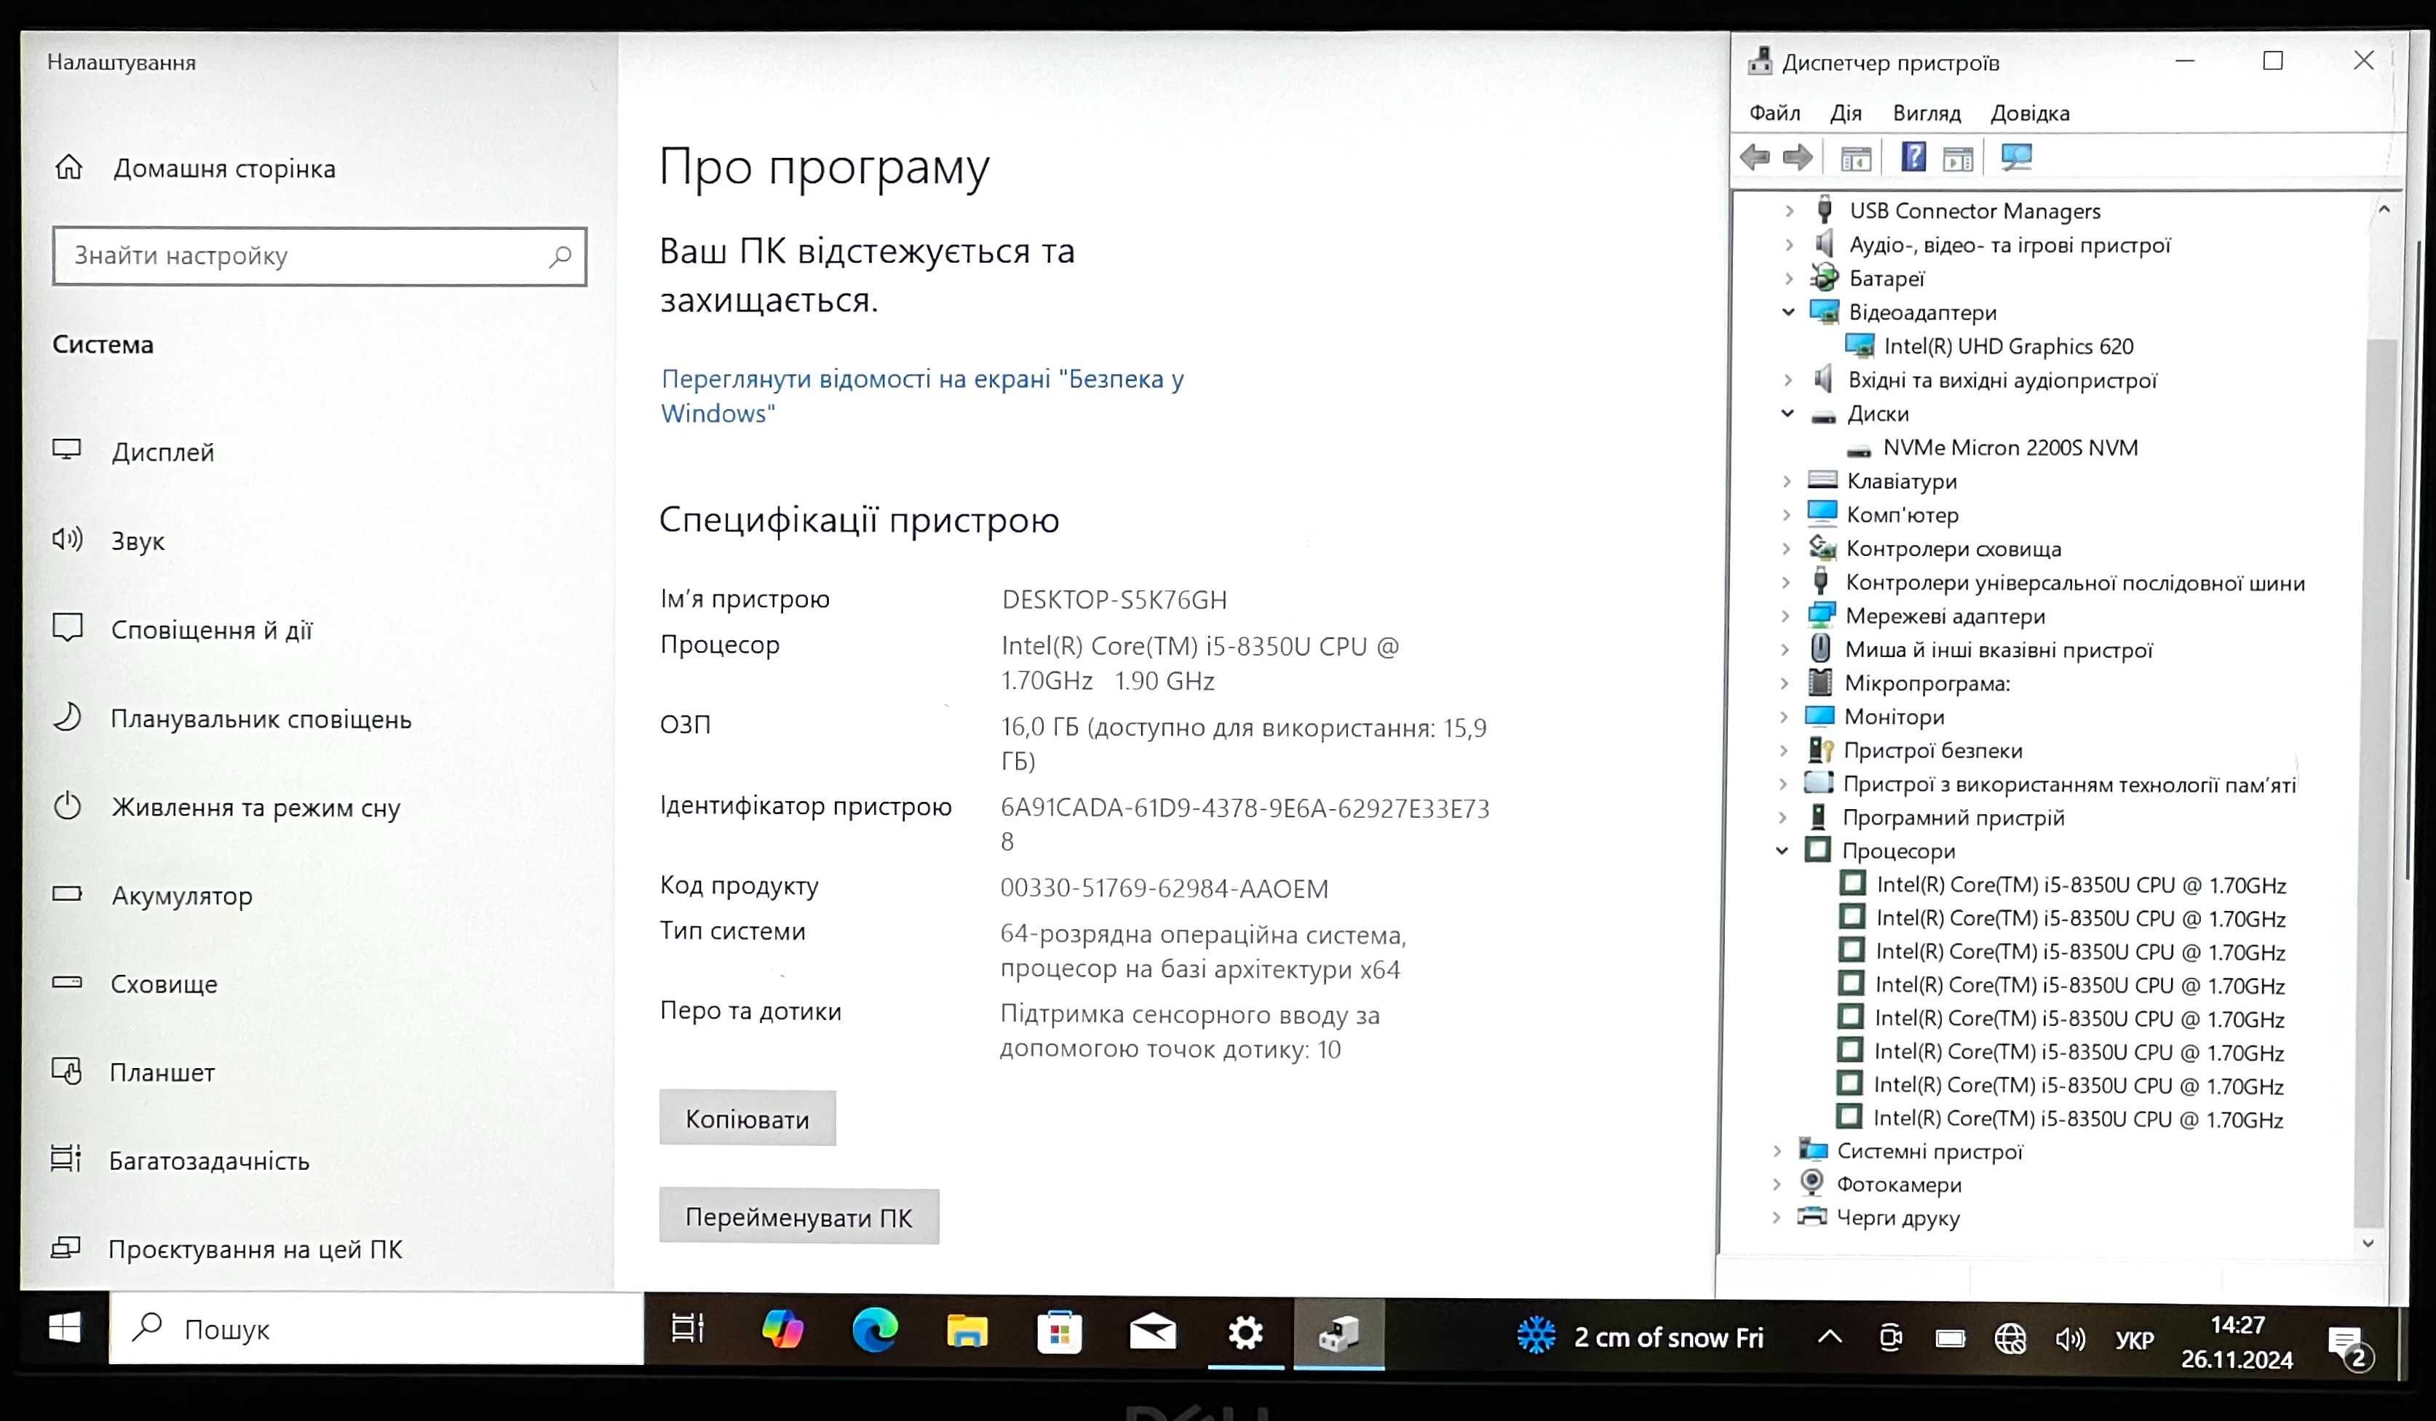Click the Перейменувати ПК button

(798, 1217)
